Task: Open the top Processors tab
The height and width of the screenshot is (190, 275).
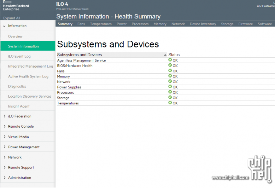Action: coord(140,24)
